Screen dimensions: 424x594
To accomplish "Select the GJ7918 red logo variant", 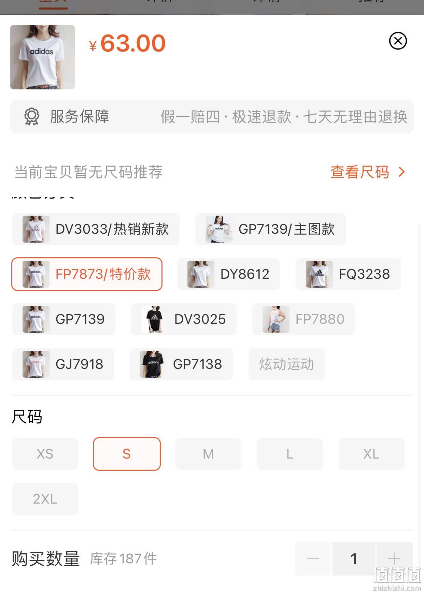I will 63,364.
